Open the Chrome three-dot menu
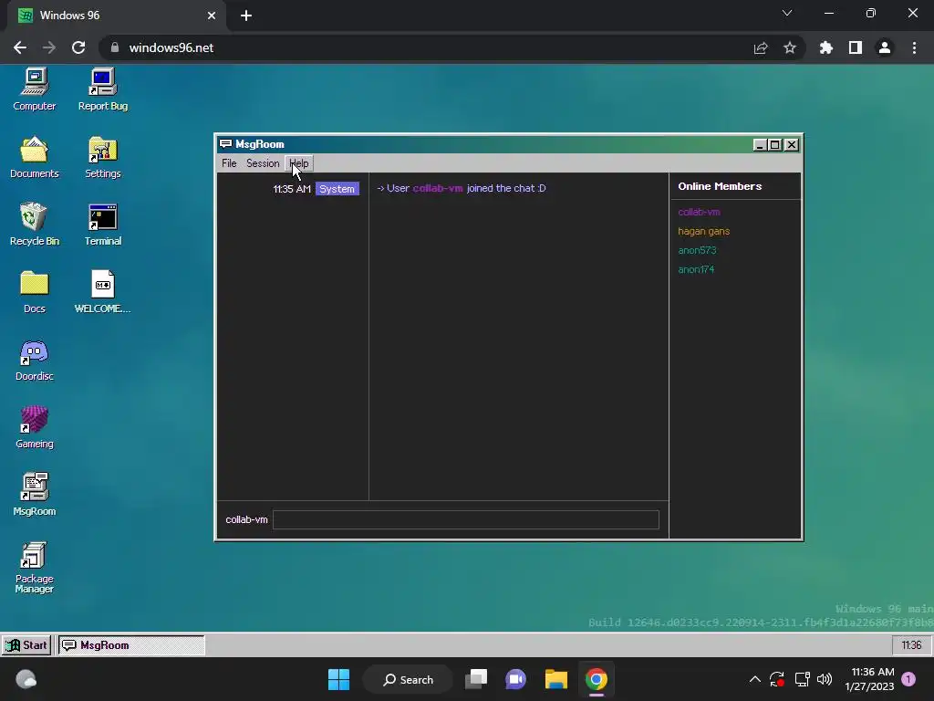The width and height of the screenshot is (934, 701). coord(914,47)
